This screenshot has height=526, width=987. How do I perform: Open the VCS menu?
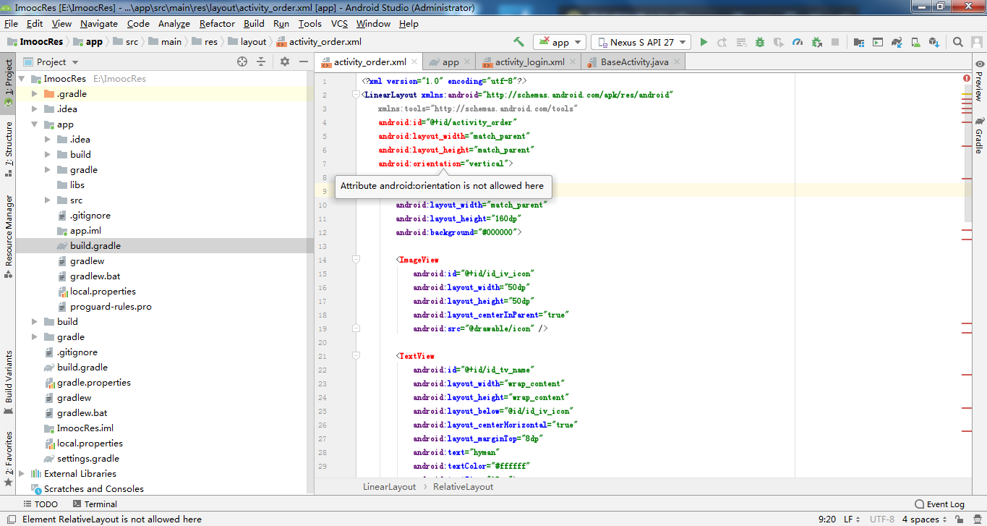coord(340,23)
